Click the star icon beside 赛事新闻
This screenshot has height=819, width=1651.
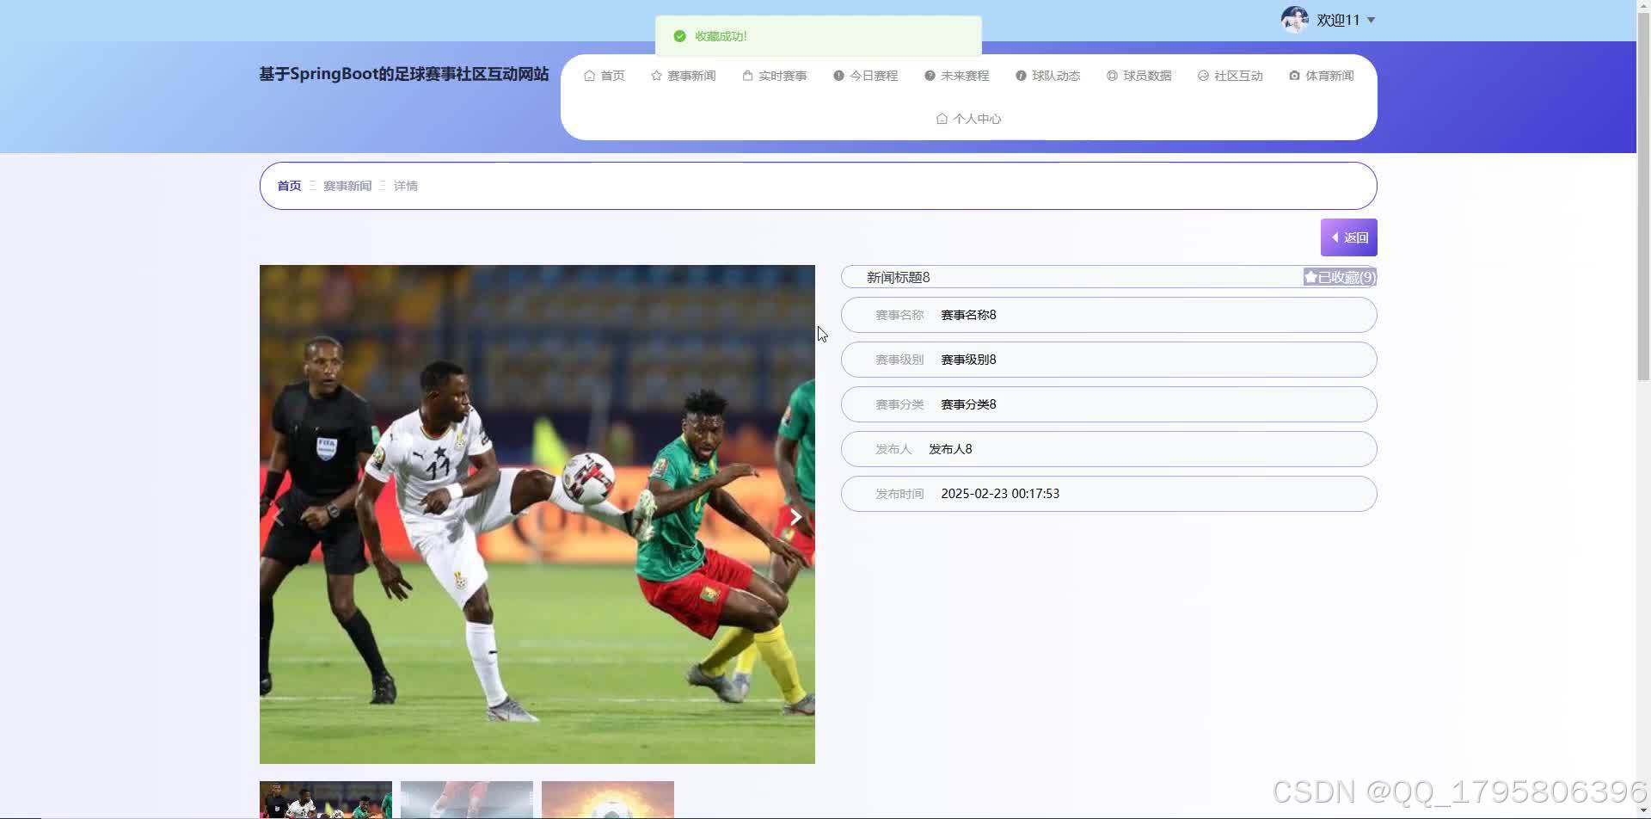(x=655, y=76)
